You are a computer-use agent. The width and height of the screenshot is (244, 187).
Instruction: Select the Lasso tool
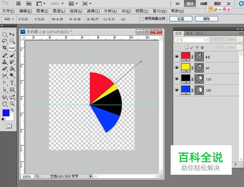coord(4,41)
